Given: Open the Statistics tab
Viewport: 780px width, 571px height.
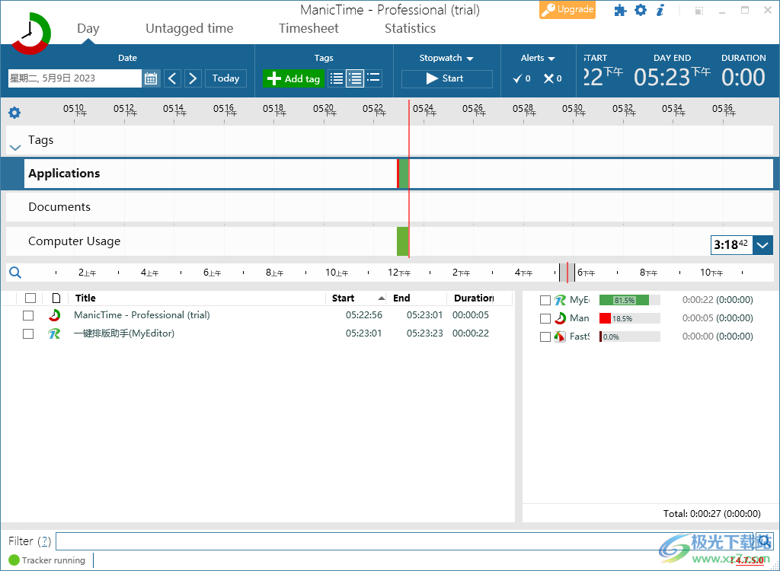Looking at the screenshot, I should [x=410, y=29].
